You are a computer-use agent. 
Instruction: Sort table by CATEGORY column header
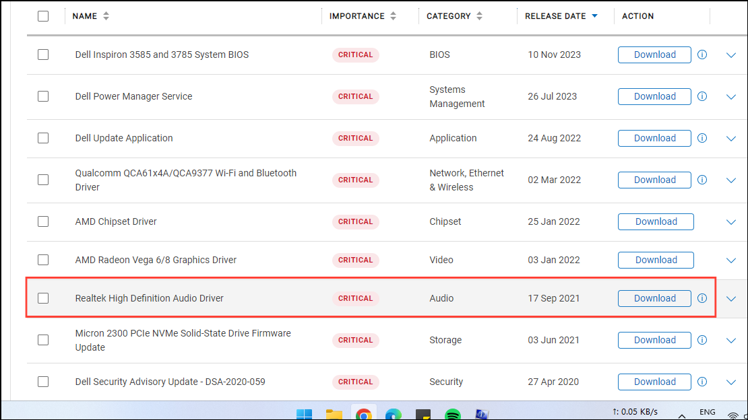(x=448, y=16)
